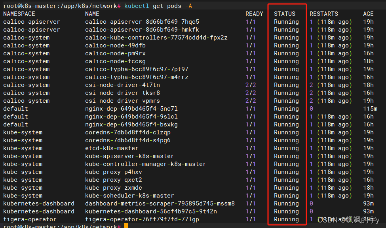Viewport: 386px width, 228px height.
Task: Click Running status of kube-proxy-p4hxv row
Action: click(286, 172)
